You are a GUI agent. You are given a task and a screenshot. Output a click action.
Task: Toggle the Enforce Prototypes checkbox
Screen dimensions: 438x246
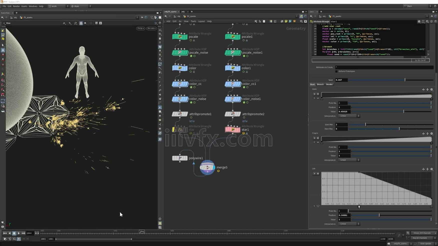click(x=336, y=71)
